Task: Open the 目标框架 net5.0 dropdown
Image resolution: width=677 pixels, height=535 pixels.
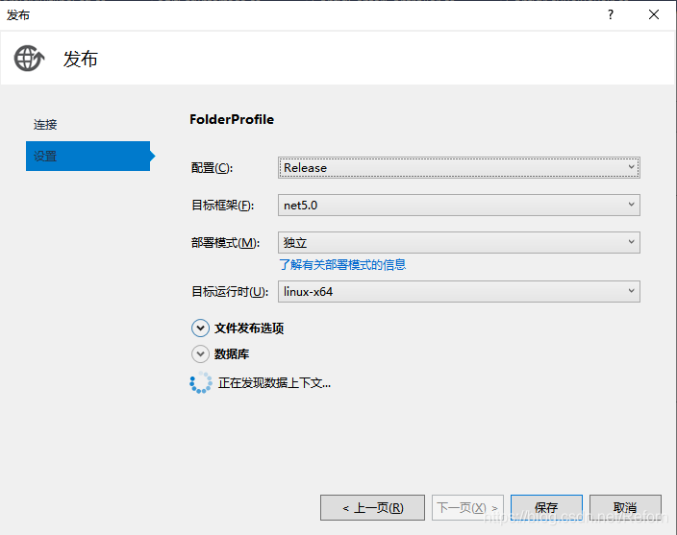Action: (459, 206)
